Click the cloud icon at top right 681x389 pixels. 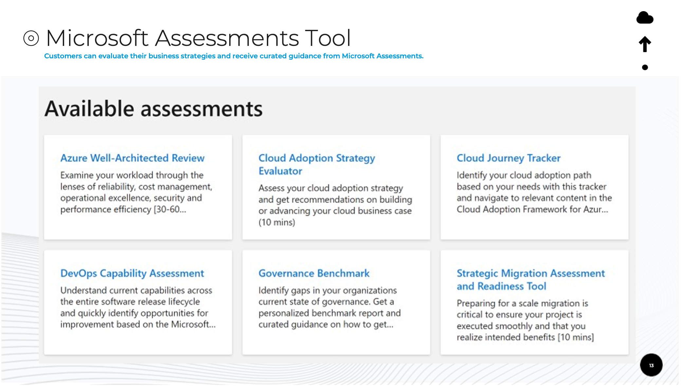(645, 17)
